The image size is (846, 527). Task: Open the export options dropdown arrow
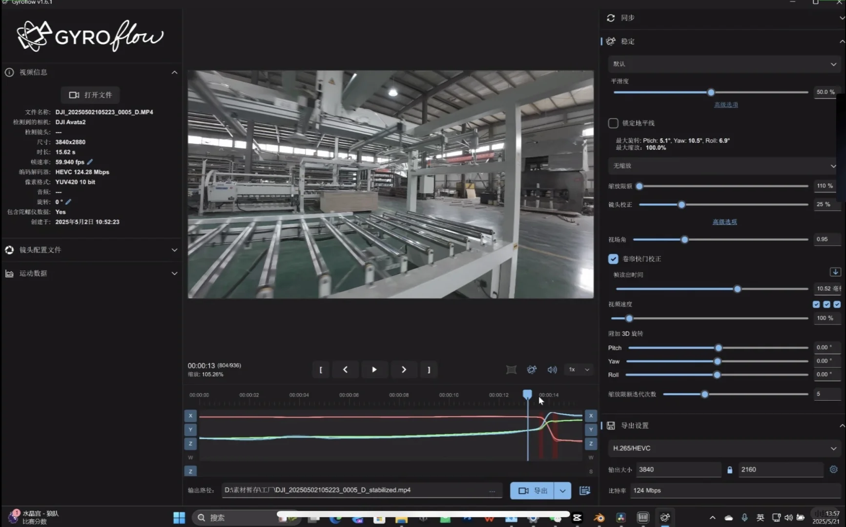click(562, 490)
